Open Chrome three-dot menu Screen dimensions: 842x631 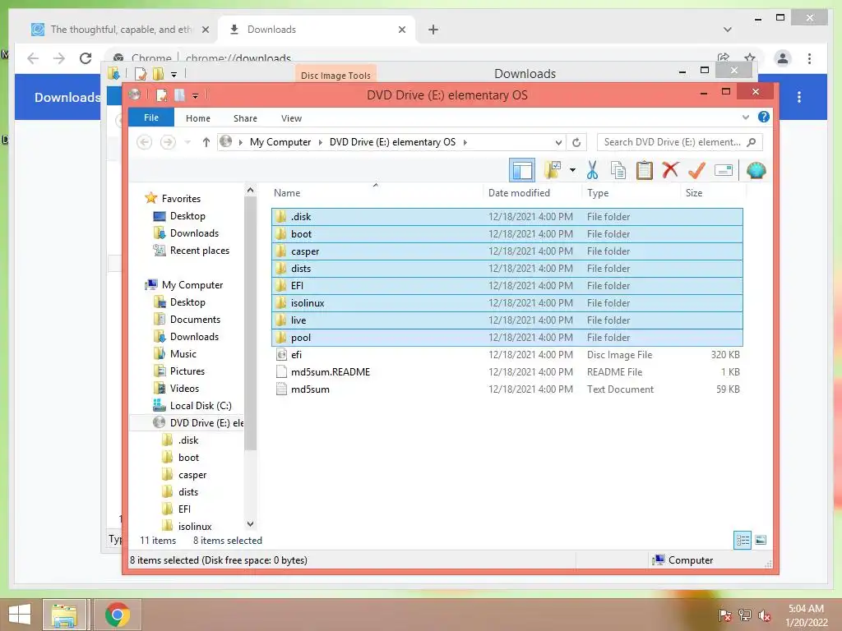coord(809,58)
